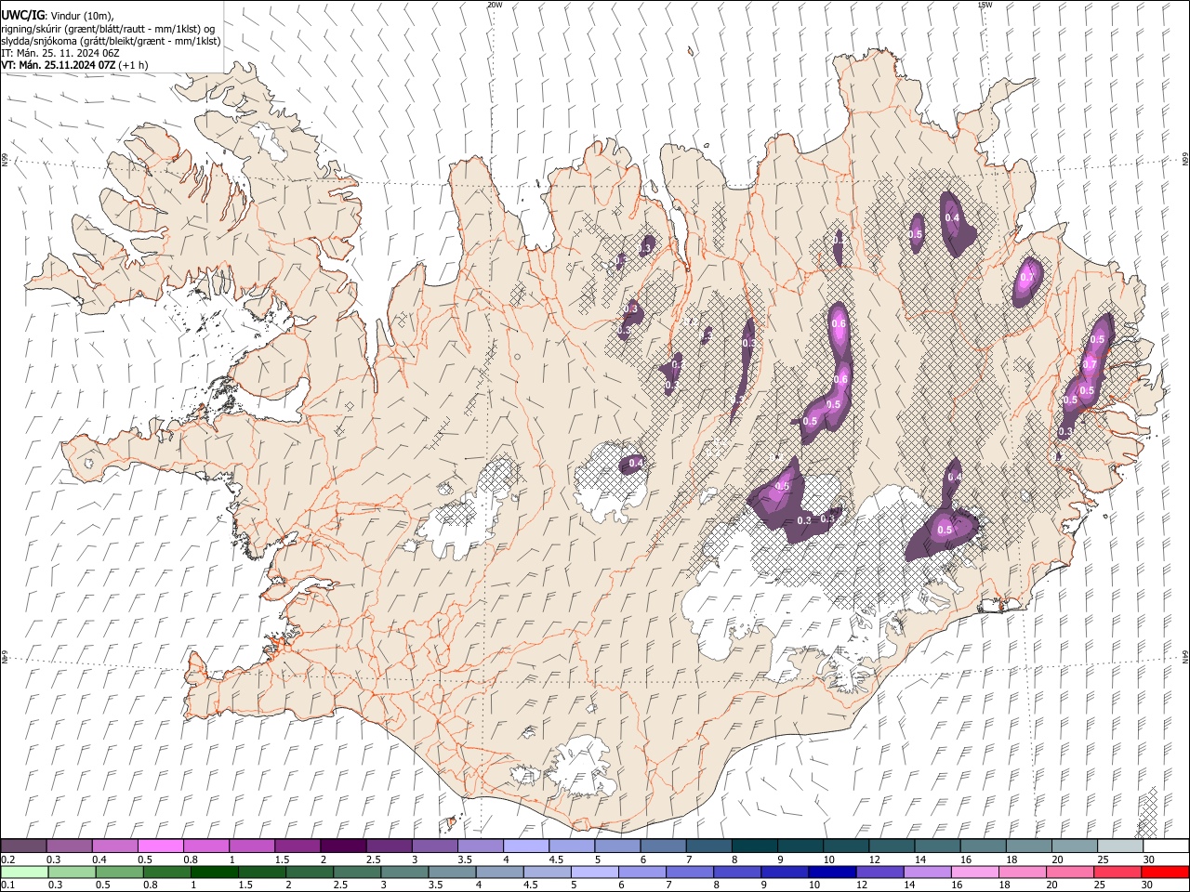Click the palest green bottom-row swatch starting at 0.1
This screenshot has width=1190, height=892.
pyautogui.click(x=24, y=872)
